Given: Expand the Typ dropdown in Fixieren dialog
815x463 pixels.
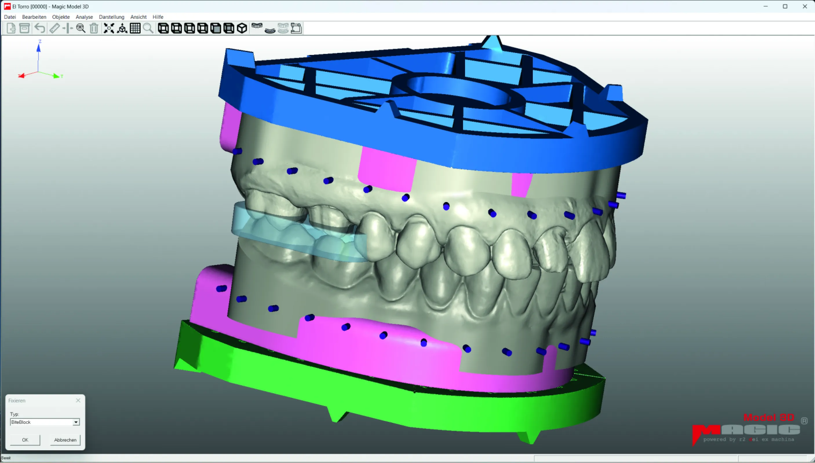Looking at the screenshot, I should pyautogui.click(x=76, y=422).
